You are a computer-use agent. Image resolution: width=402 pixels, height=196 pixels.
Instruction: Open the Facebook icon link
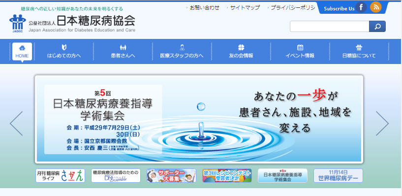pyautogui.click(x=361, y=7)
